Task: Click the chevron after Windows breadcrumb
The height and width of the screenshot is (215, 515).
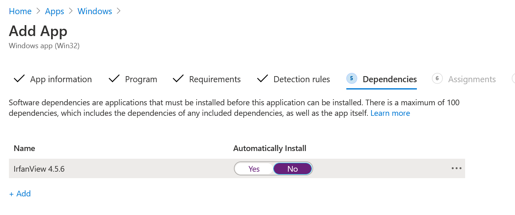Action: point(119,11)
